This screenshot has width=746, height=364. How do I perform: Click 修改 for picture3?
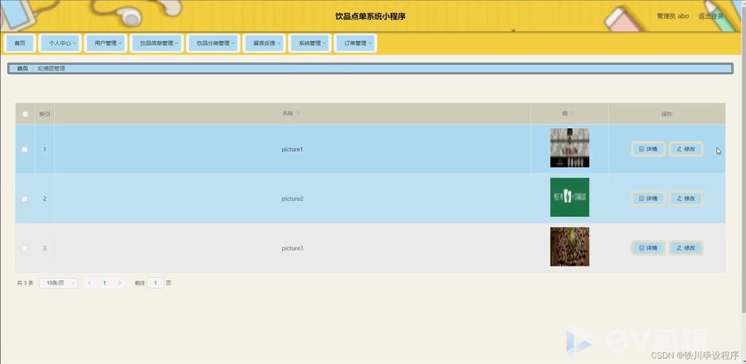click(x=686, y=248)
